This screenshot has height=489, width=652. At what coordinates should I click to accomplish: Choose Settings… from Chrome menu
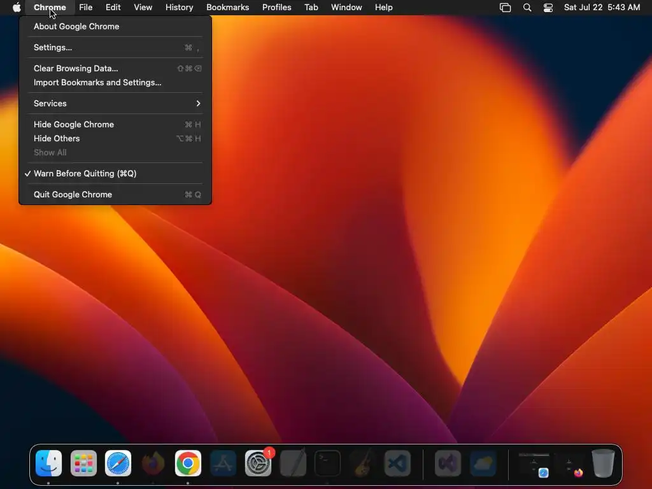tap(115, 47)
